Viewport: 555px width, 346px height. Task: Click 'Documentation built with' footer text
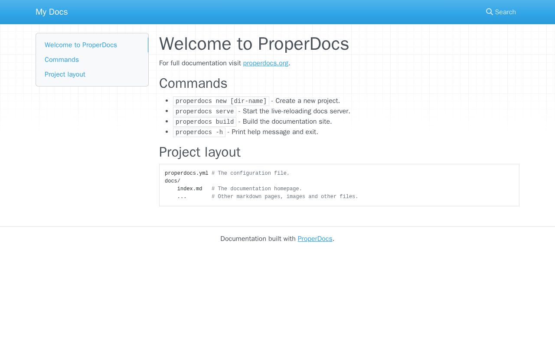[258, 239]
